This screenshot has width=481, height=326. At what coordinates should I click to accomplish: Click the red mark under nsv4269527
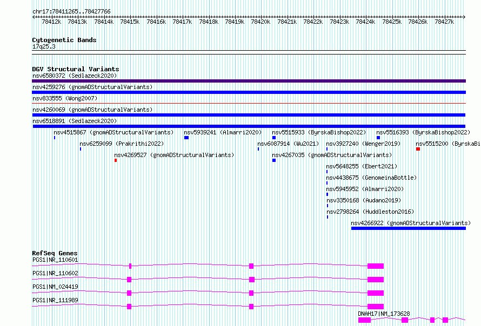point(116,160)
